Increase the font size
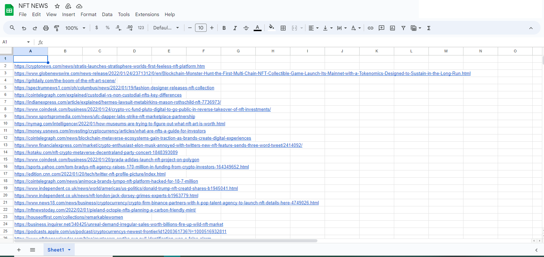The width and height of the screenshot is (544, 257). 212,28
